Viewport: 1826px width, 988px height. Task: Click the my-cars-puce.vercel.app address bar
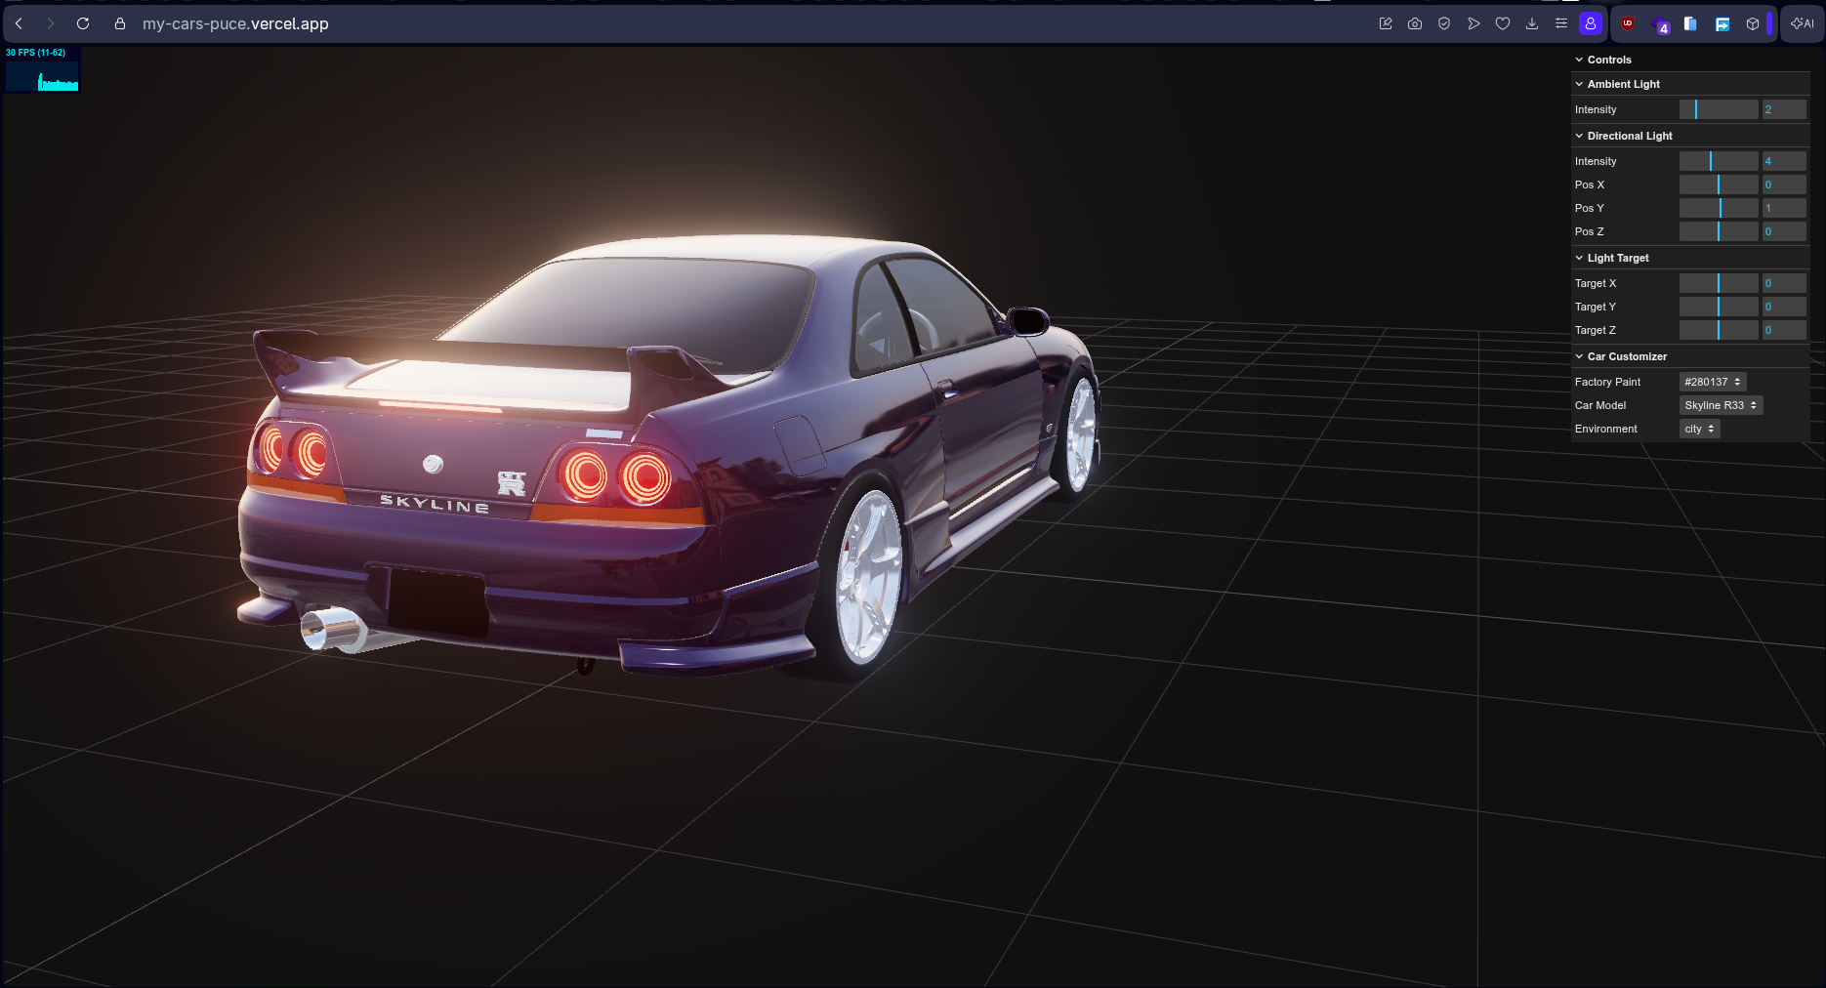pyautogui.click(x=235, y=23)
